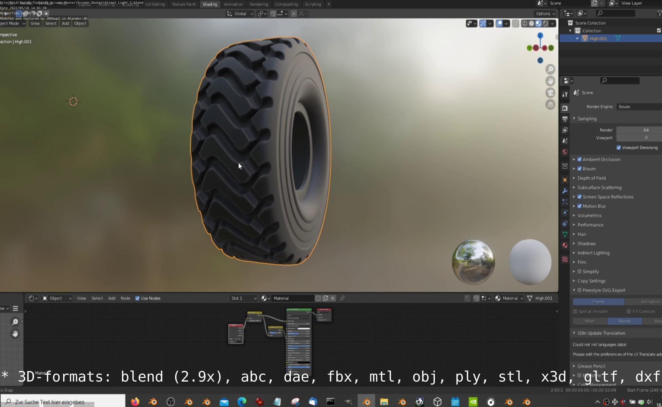
Task: Uncheck Ambient Occlusion
Action: pos(580,159)
